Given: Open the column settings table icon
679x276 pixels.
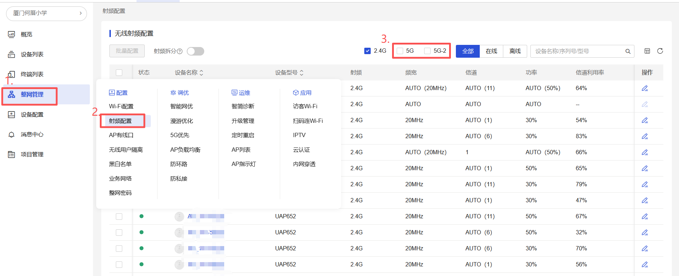Looking at the screenshot, I should (x=647, y=51).
